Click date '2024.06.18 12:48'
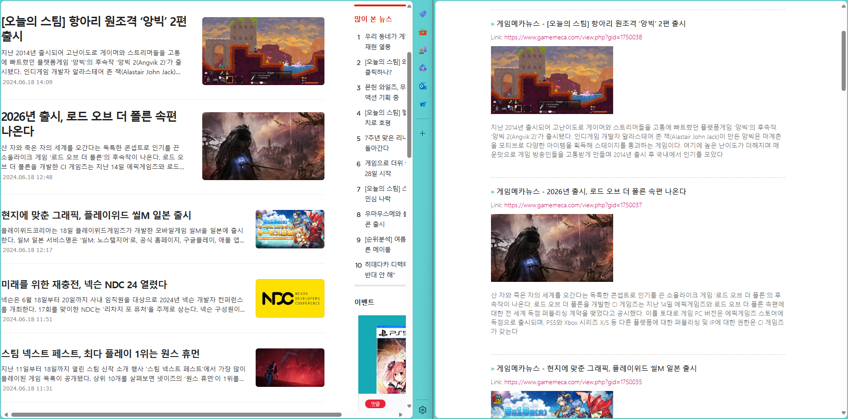The height and width of the screenshot is (419, 848). 28,177
